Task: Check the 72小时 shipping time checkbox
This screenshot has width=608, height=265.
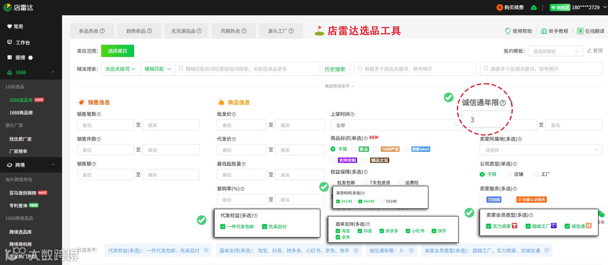Action: (382, 201)
